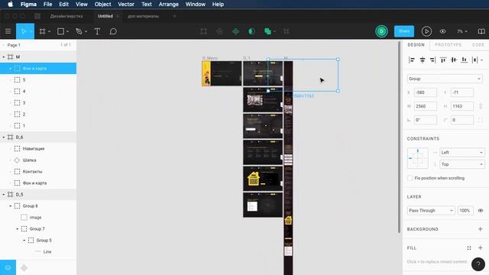The image size is (489, 275).
Task: Collapse Group 8 layer
Action: 10,206
